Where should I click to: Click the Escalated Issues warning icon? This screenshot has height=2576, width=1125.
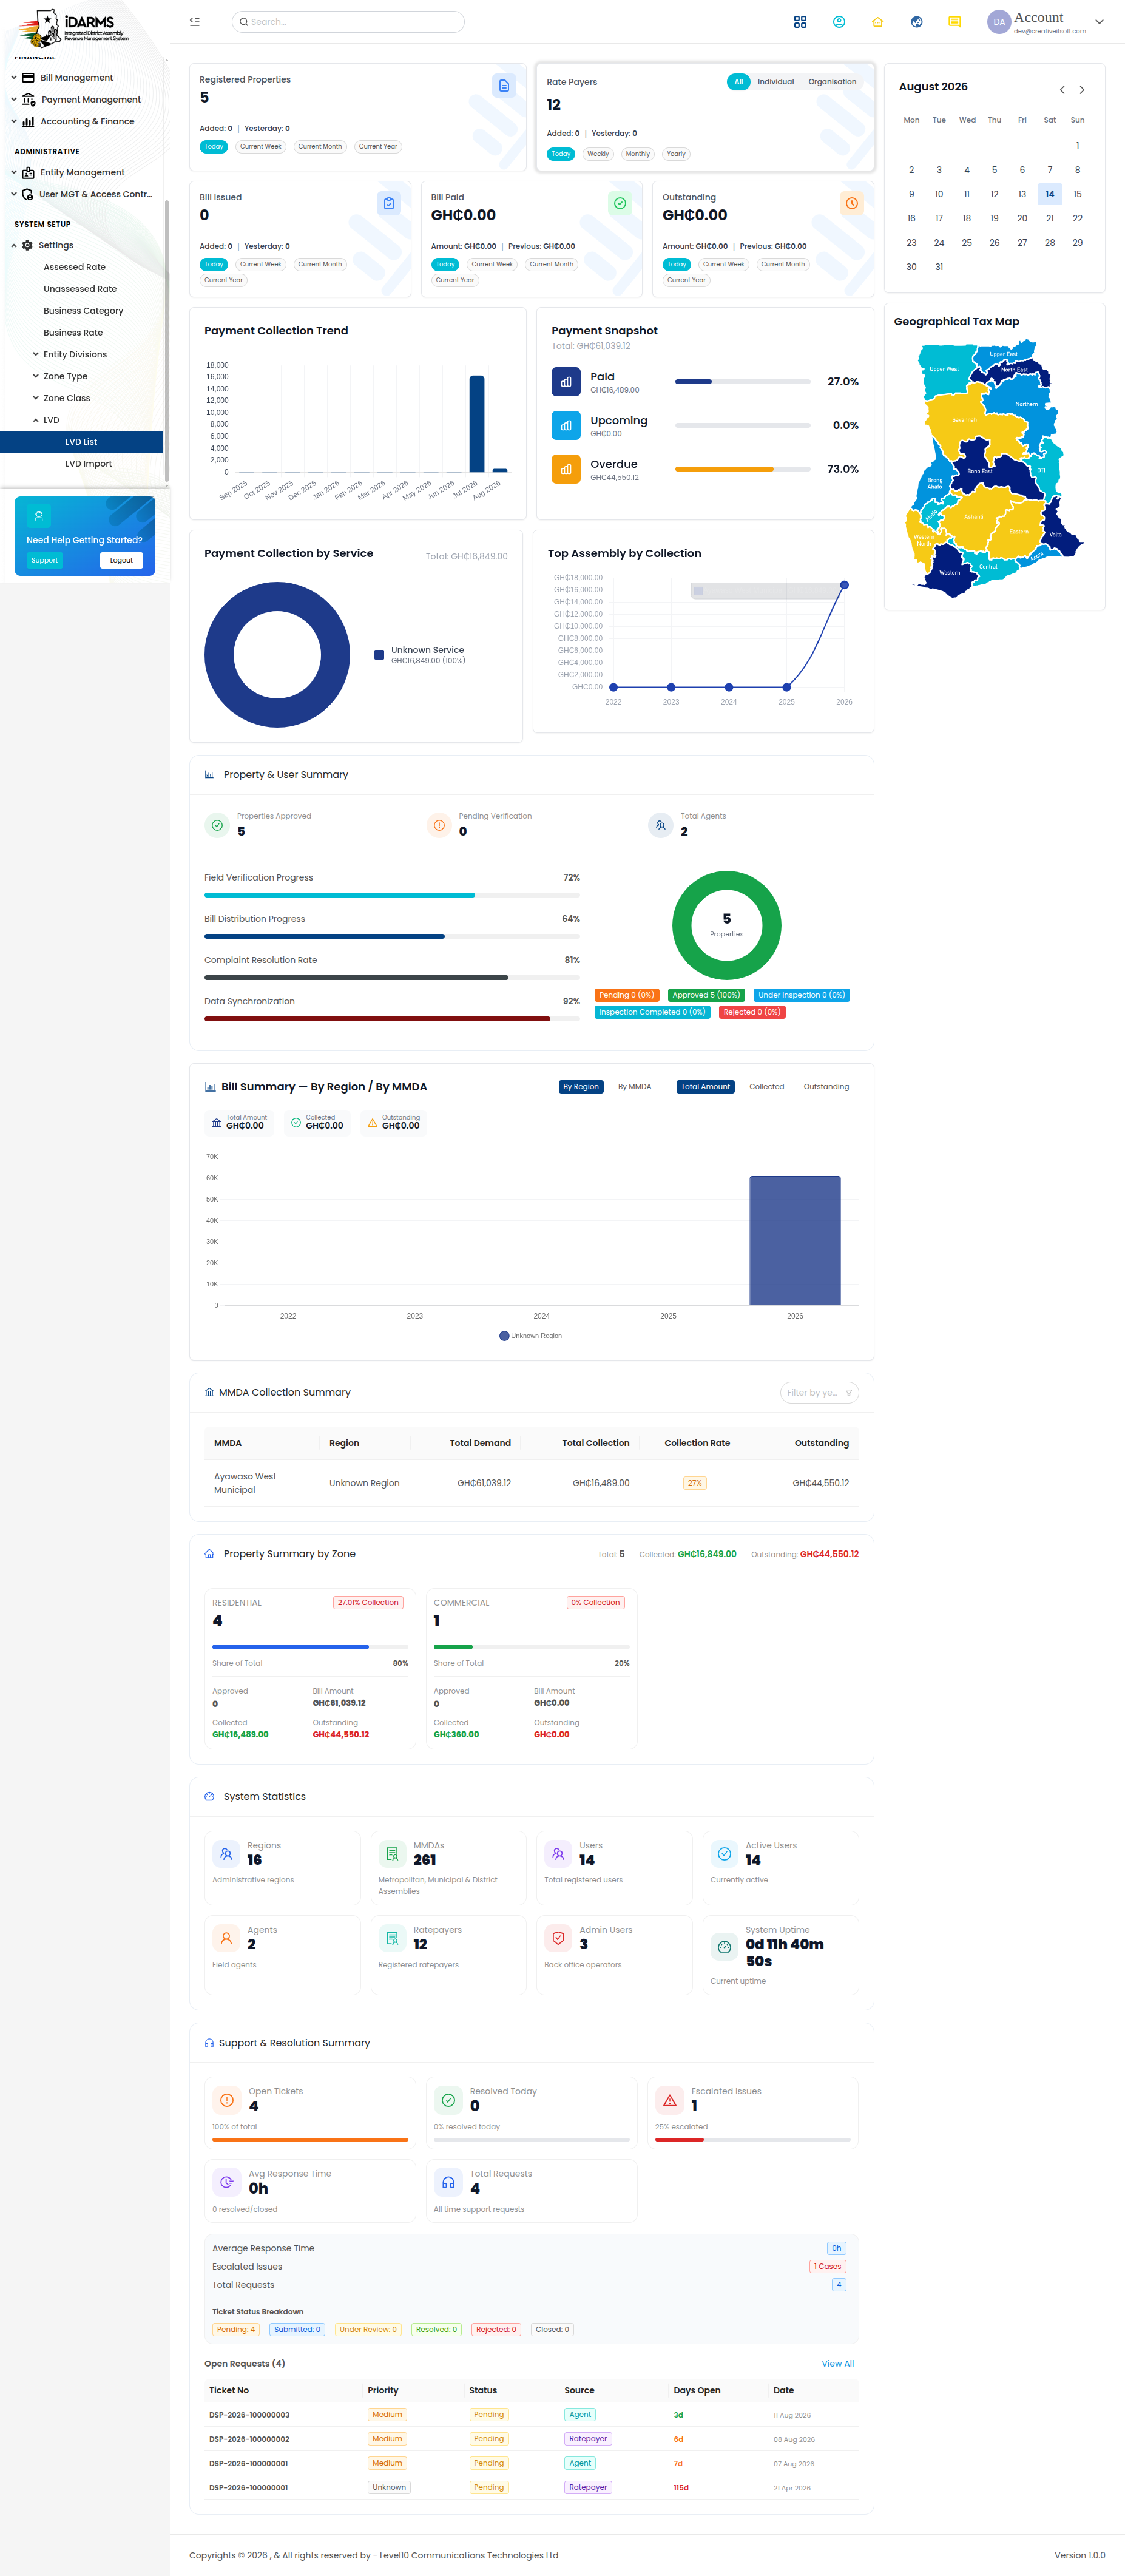(670, 2100)
